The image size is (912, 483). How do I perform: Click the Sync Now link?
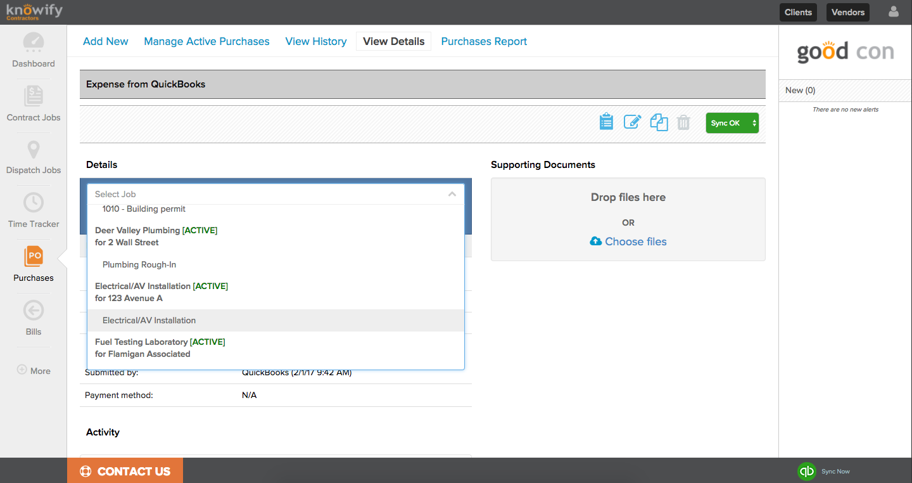[x=835, y=472]
